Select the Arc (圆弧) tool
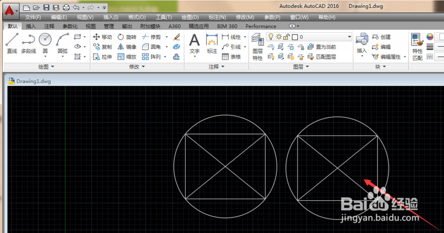Viewport: 444px width, 233px height. [63, 43]
